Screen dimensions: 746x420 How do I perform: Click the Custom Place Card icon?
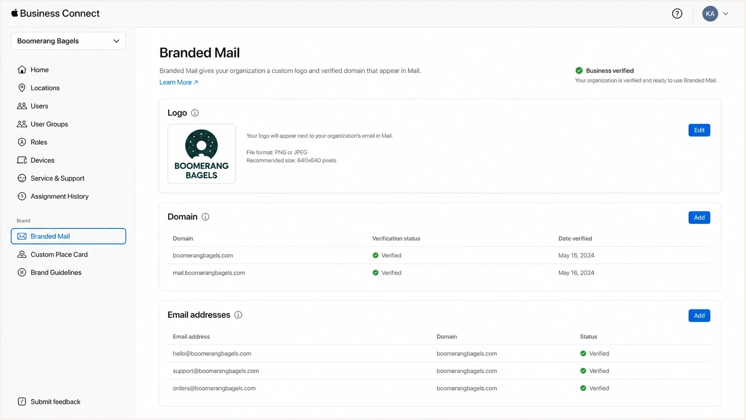[22, 254]
